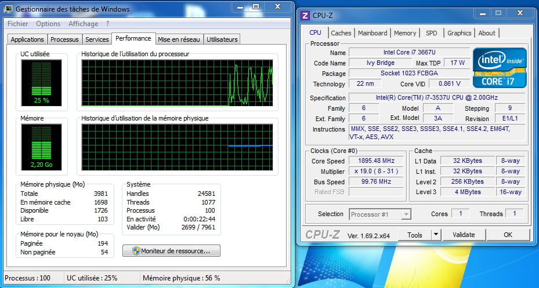Open the Graphics tab in CPU-Z

click(x=460, y=33)
